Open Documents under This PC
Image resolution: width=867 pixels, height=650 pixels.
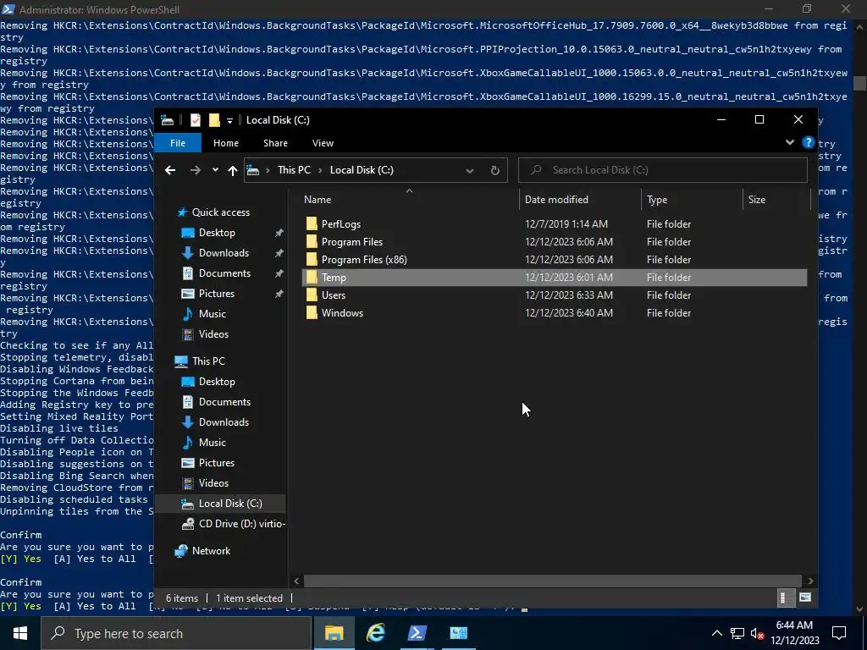(224, 402)
